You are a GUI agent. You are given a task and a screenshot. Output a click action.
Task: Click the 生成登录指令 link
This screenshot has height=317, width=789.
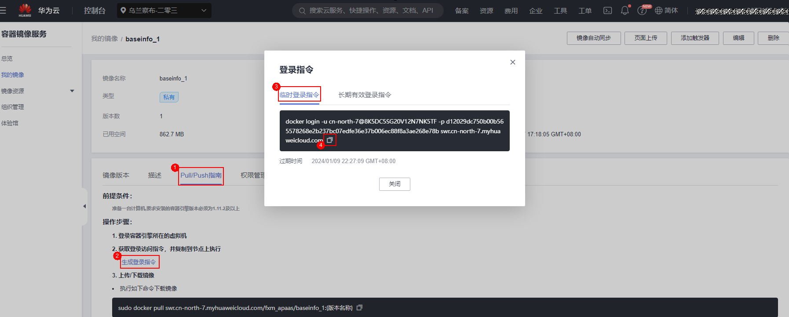(x=139, y=262)
